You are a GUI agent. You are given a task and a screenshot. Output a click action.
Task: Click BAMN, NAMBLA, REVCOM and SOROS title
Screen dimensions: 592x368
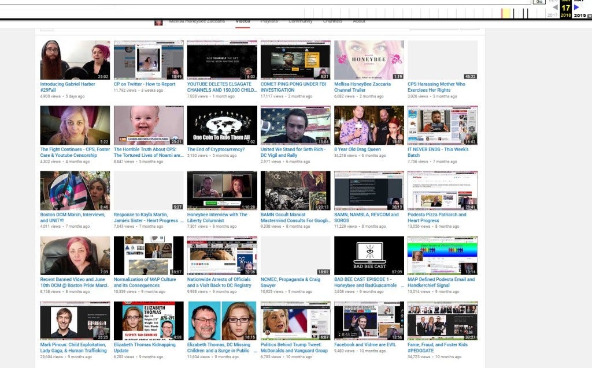pos(366,217)
